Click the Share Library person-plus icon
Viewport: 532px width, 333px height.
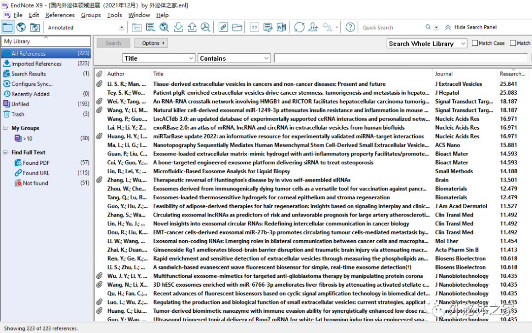coord(313,27)
